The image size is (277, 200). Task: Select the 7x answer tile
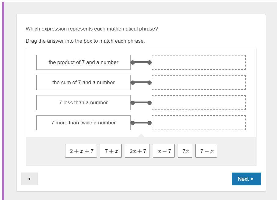pos(185,151)
